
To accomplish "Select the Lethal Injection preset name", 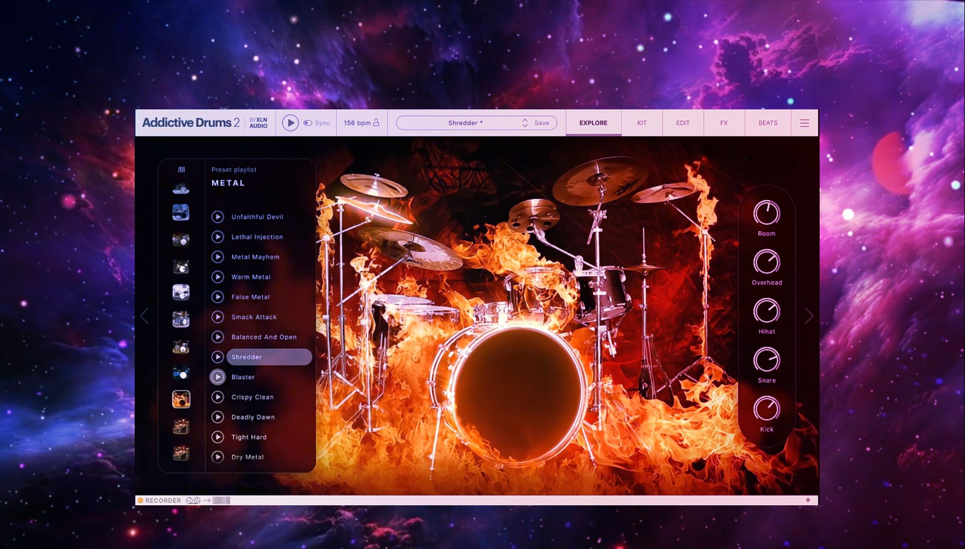I will point(257,237).
